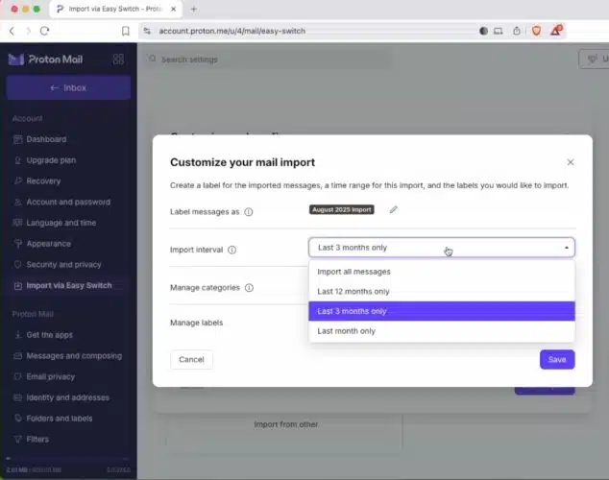This screenshot has width=609, height=480.
Task: Close the Customize your mail import dialog
Action: 571,163
